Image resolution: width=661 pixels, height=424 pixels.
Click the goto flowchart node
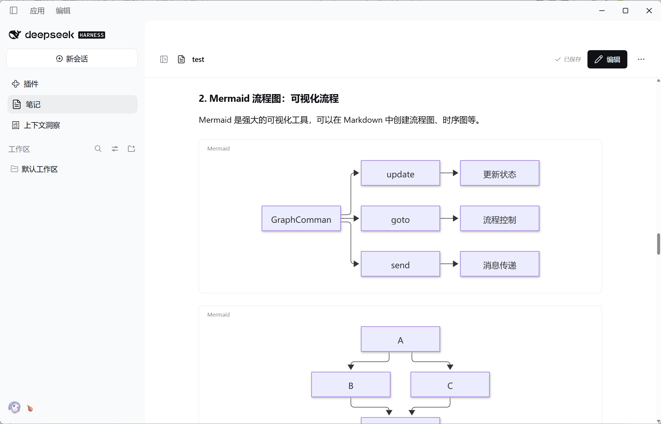click(x=400, y=219)
